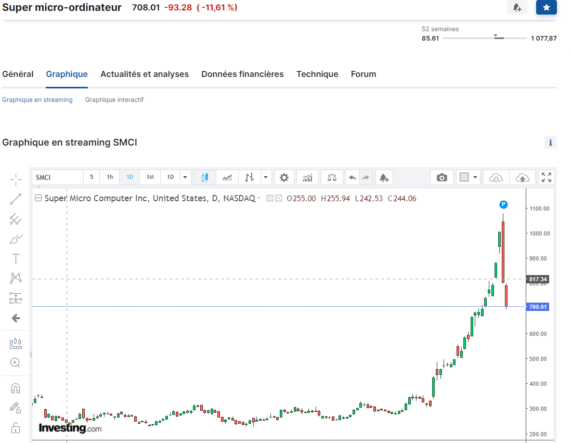This screenshot has width=572, height=443.
Task: Select bar chart style
Action: pos(250,177)
